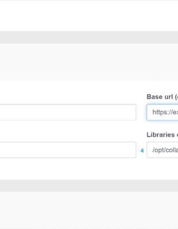Click the blue number 4 marker
The height and width of the screenshot is (229, 178).
click(x=142, y=150)
